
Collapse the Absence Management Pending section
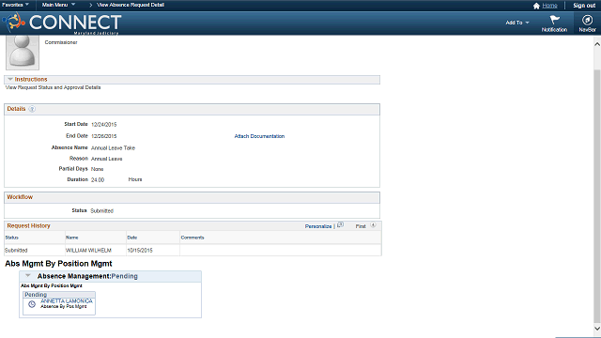(27, 276)
